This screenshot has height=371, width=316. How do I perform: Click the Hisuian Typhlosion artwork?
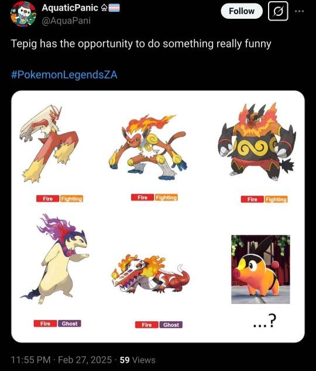pos(54,259)
